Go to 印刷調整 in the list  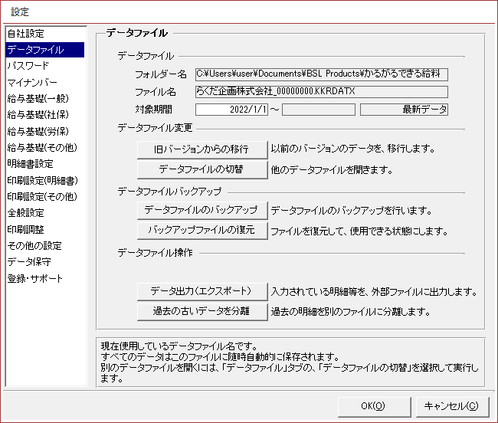(45, 229)
